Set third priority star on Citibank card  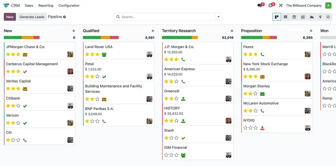[18, 106]
